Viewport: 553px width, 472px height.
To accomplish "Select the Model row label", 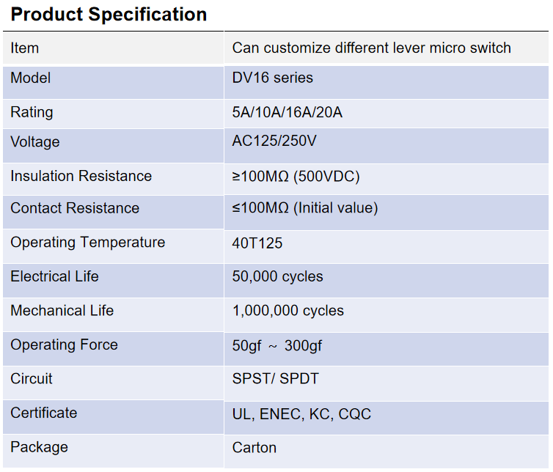I will pos(31,78).
